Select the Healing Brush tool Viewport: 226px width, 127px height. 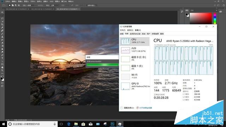[2, 31]
